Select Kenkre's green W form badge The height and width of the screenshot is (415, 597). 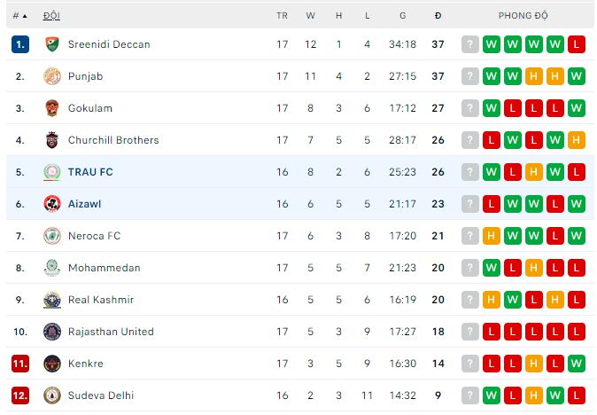pyautogui.click(x=576, y=364)
